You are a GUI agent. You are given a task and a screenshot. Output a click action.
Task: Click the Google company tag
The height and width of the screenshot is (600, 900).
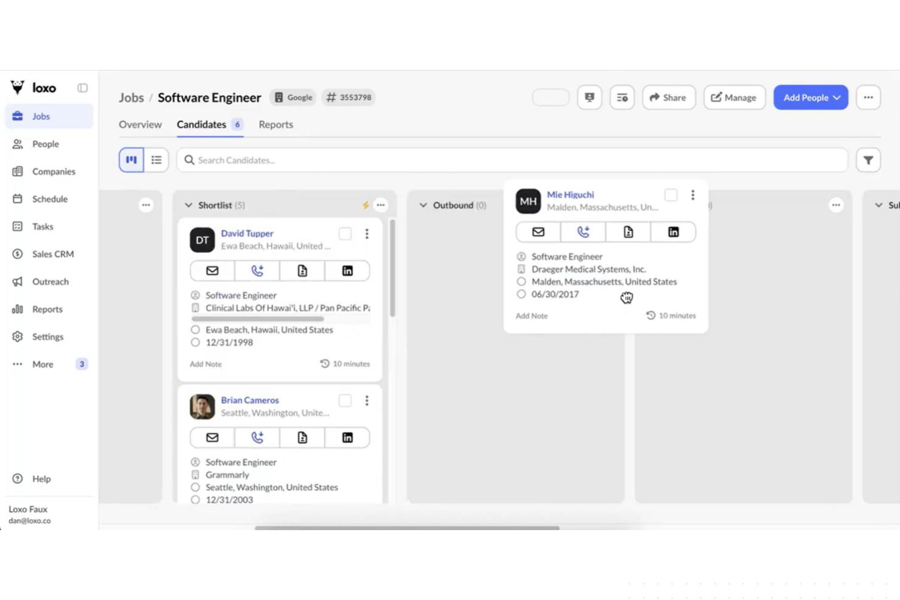293,97
